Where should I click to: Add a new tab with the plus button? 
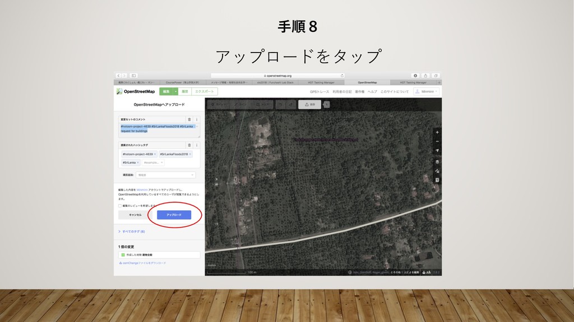coord(439,83)
